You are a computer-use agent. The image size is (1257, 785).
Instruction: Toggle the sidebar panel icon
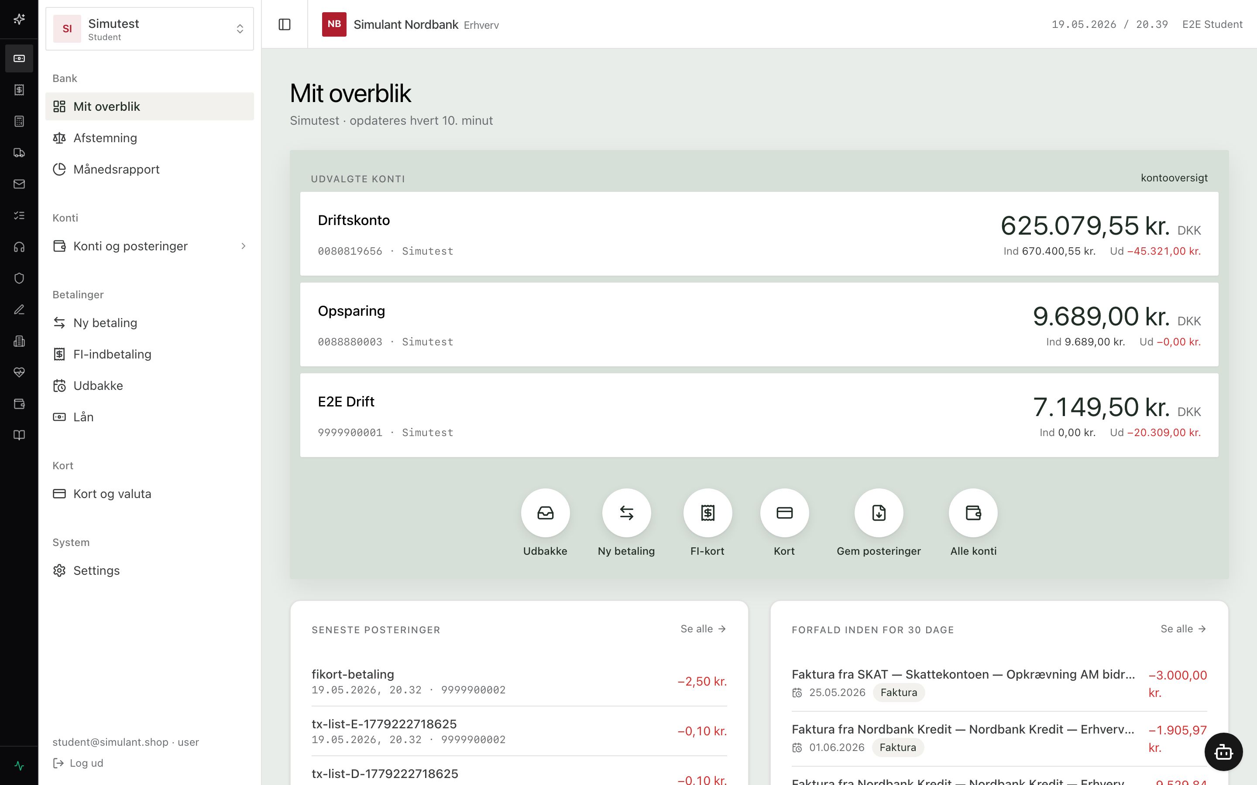coord(285,24)
